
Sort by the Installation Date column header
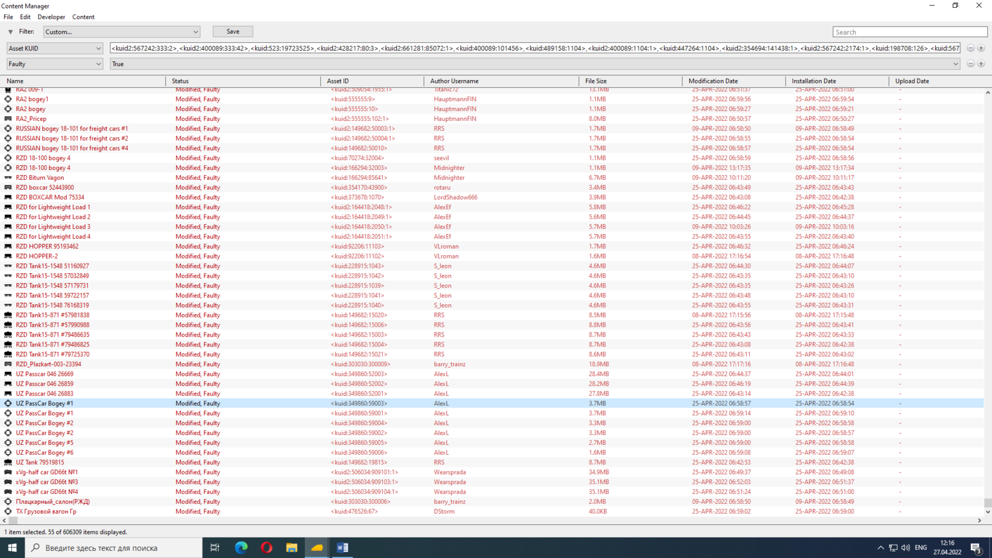837,81
